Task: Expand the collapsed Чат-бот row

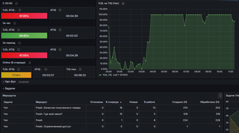Action: 10,82
